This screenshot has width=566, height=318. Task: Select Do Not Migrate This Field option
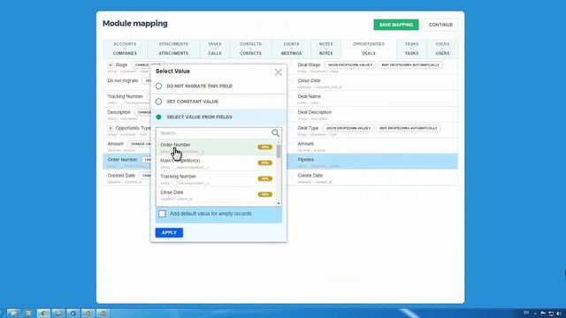[158, 87]
